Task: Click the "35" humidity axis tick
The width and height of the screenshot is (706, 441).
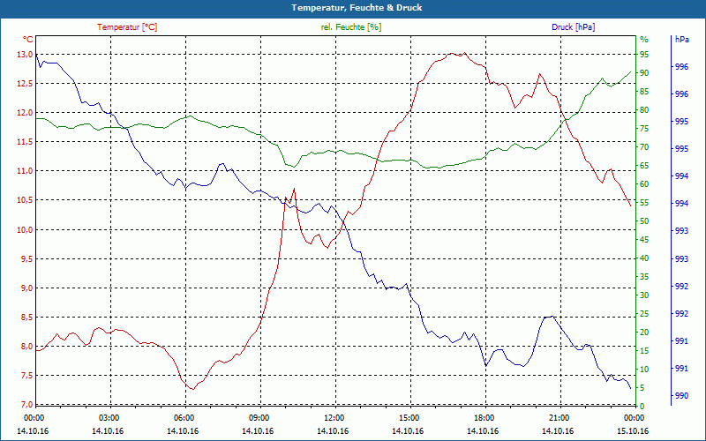Action: click(x=644, y=277)
